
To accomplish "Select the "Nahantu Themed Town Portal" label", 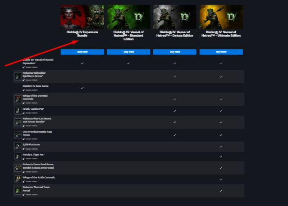I will [36, 189].
